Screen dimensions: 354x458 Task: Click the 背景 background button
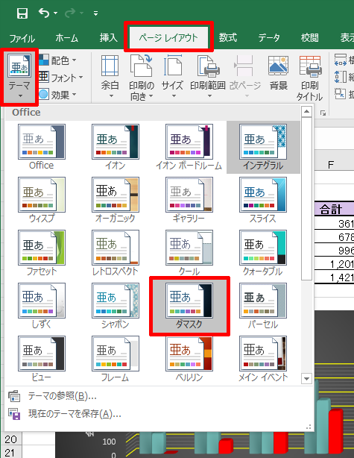pyautogui.click(x=279, y=73)
